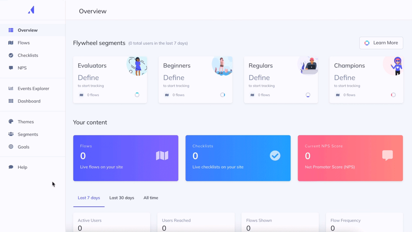Select Segments in the sidebar
412x232 pixels.
[x=28, y=134]
